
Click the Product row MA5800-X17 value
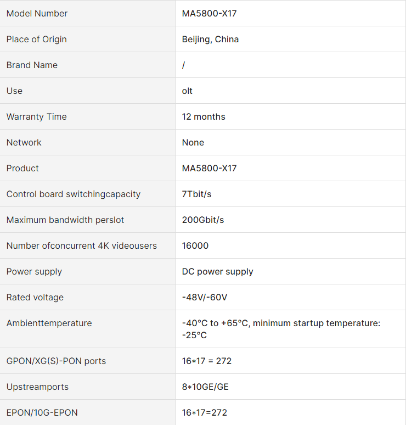point(209,169)
